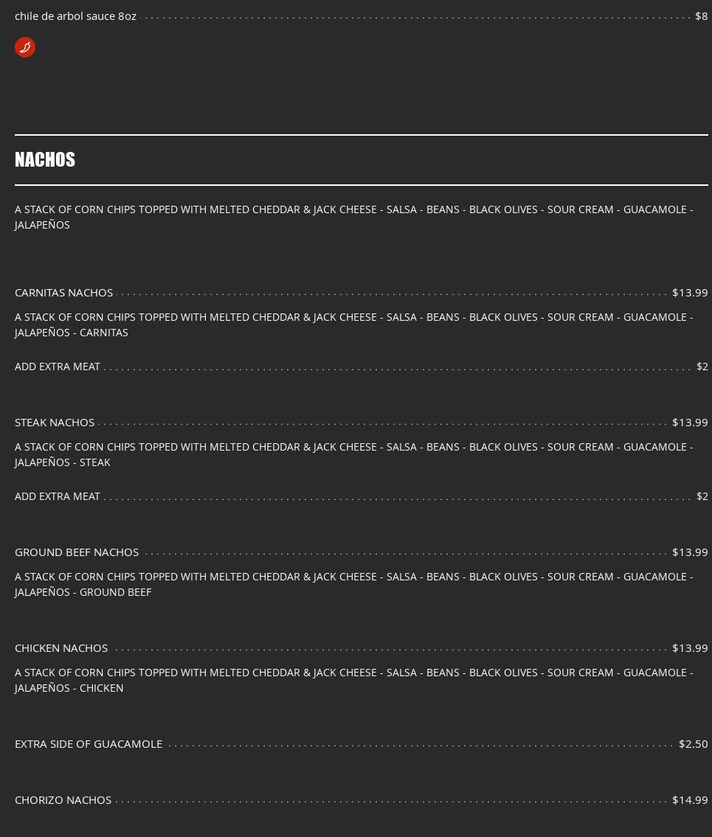The height and width of the screenshot is (837, 712).
Task: Select the GROUND BEEF NACHOS item
Action: point(77,552)
